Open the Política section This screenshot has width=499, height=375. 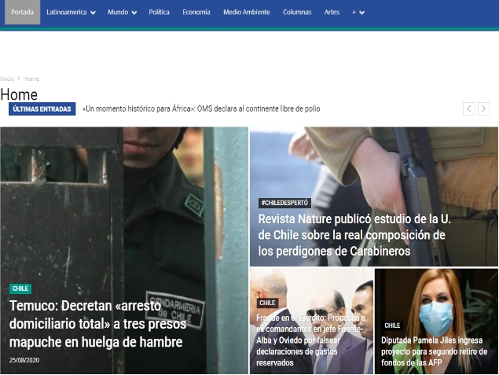[x=159, y=13]
